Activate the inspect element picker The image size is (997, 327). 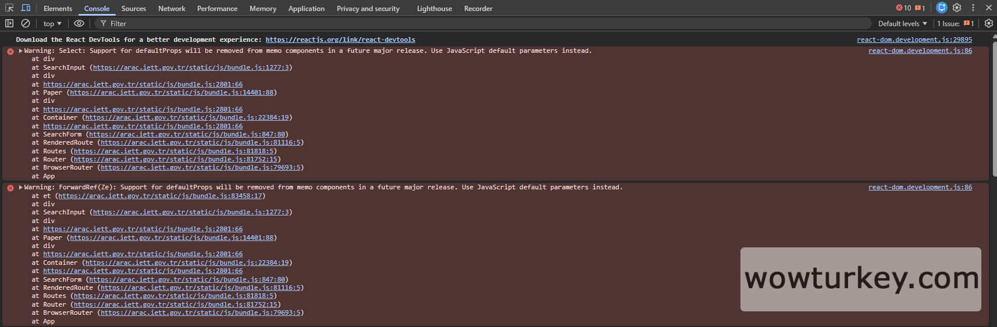coord(9,8)
